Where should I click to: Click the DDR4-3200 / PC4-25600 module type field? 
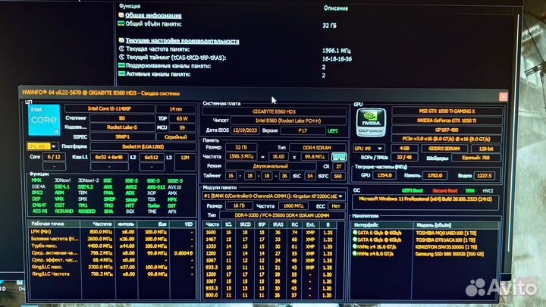pos(282,215)
